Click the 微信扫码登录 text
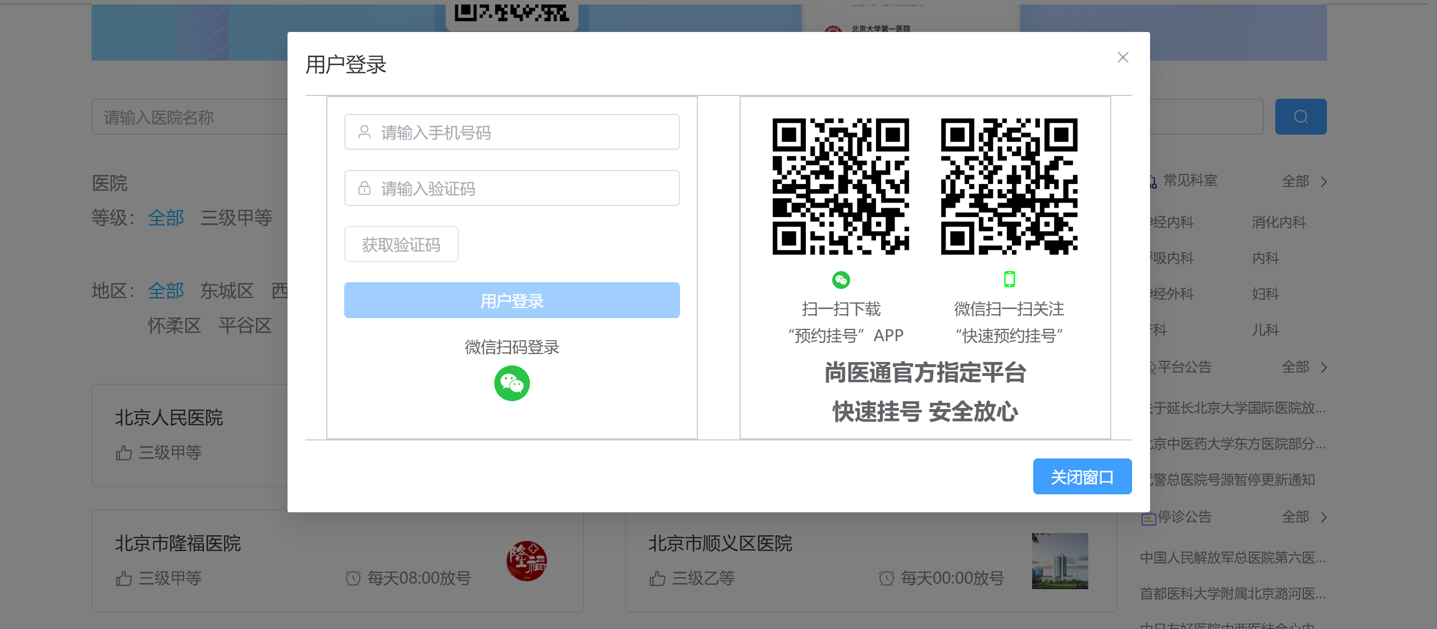The width and height of the screenshot is (1437, 629). (512, 347)
